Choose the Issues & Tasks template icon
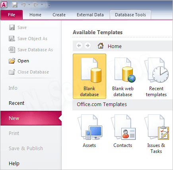 point(157,127)
